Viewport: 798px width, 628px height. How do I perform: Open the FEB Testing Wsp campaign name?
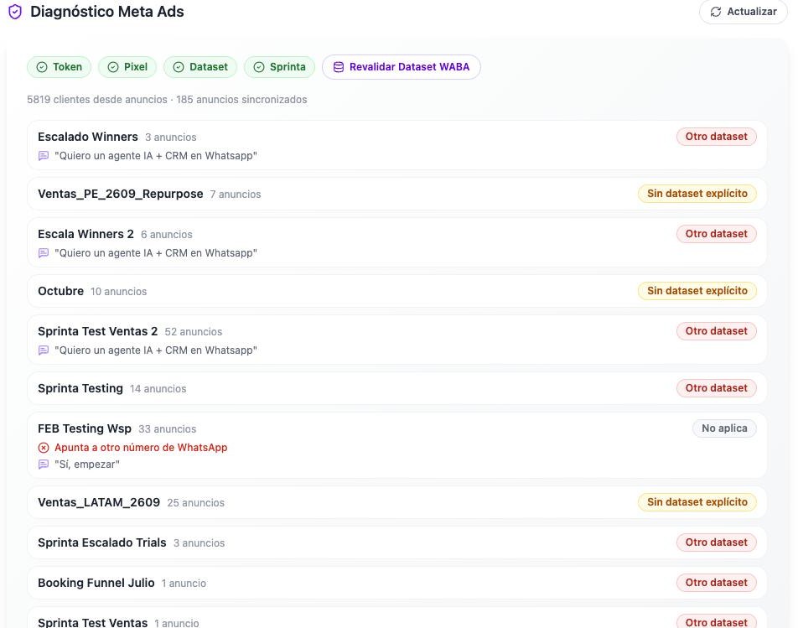[85, 428]
